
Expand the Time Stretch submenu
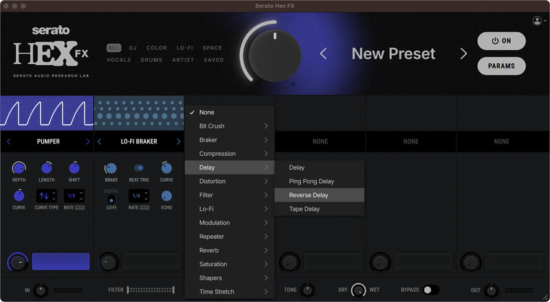pyautogui.click(x=230, y=292)
